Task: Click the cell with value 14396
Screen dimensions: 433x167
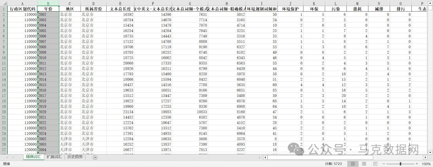Action: click(153, 14)
